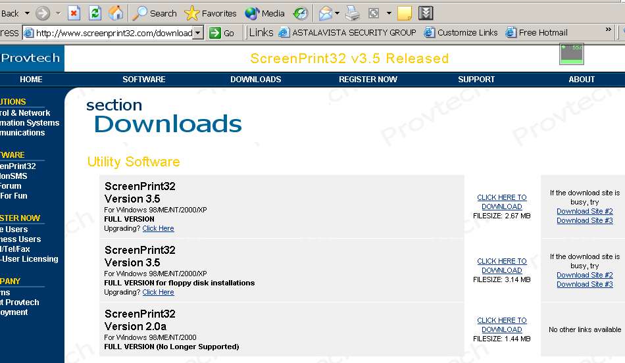Screen dimensions: 625x363
Task: Click the page icon in address bar
Action: 29,33
